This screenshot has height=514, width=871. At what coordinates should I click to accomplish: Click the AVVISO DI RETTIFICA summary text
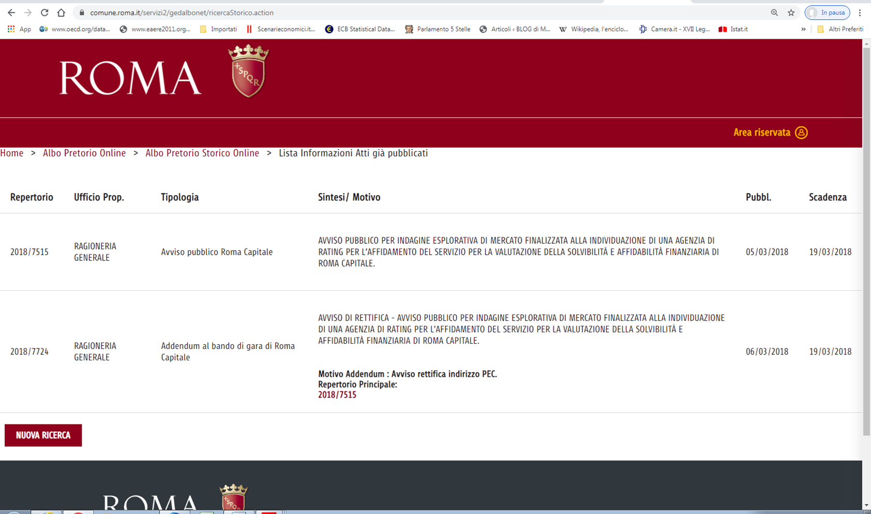[521, 329]
